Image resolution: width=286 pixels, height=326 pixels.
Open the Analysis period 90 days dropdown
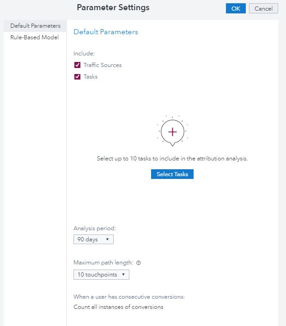(x=93, y=240)
